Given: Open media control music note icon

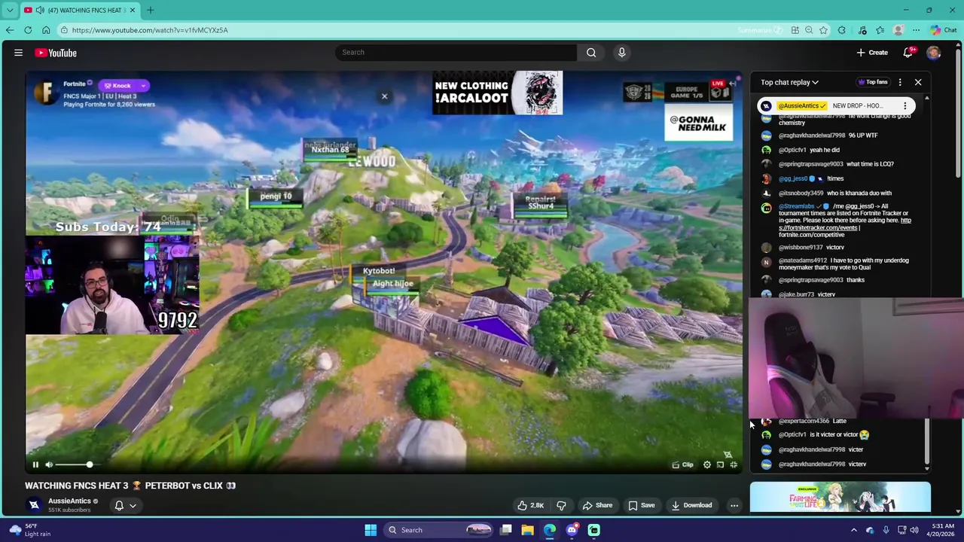Looking at the screenshot, I should (863, 30).
